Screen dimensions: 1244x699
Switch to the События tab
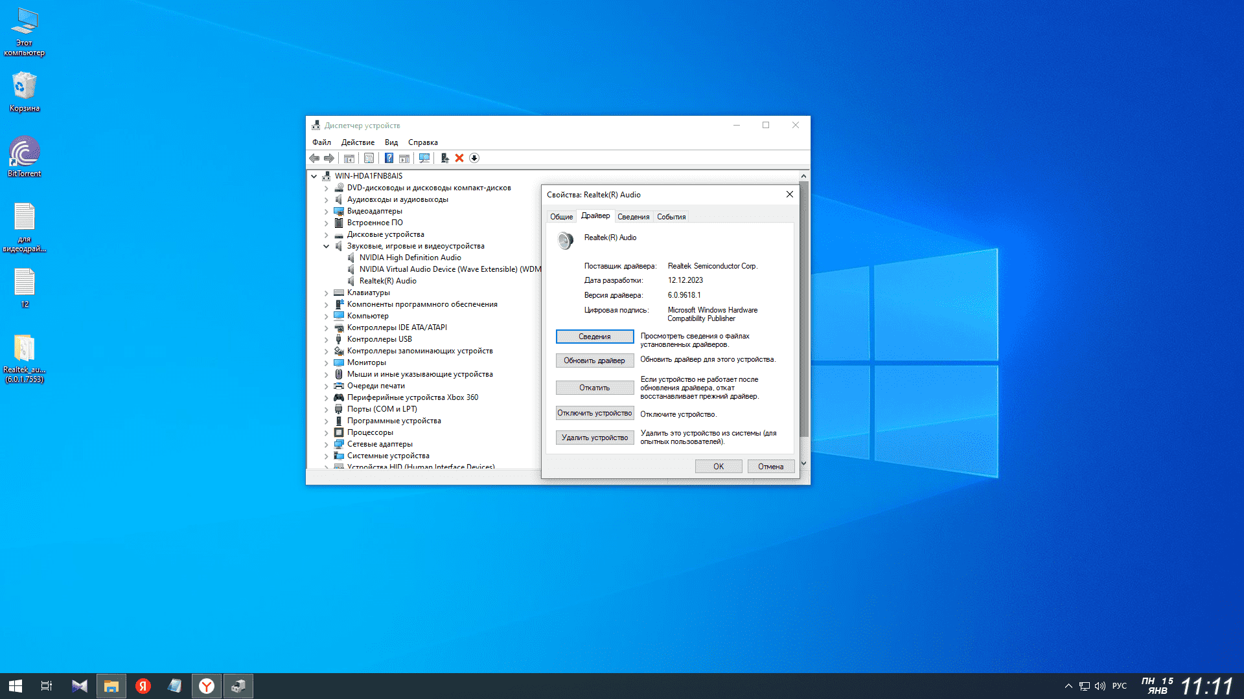tap(671, 217)
